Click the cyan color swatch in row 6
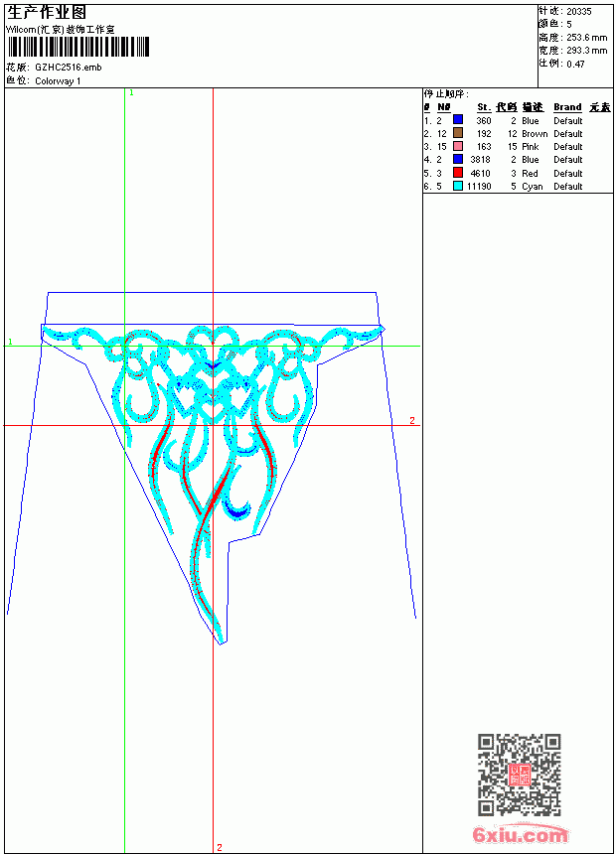 [x=458, y=186]
